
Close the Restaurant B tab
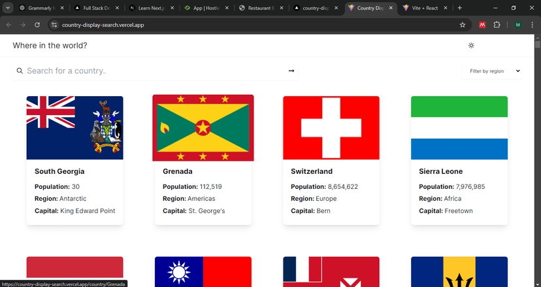(282, 8)
